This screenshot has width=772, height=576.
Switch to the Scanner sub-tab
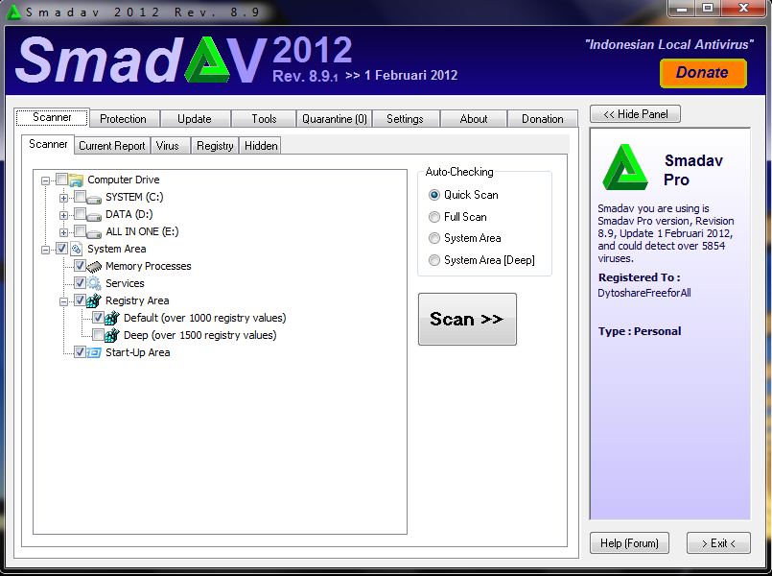coord(48,144)
